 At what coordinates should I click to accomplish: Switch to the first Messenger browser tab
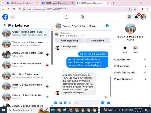[x=23, y=3]
